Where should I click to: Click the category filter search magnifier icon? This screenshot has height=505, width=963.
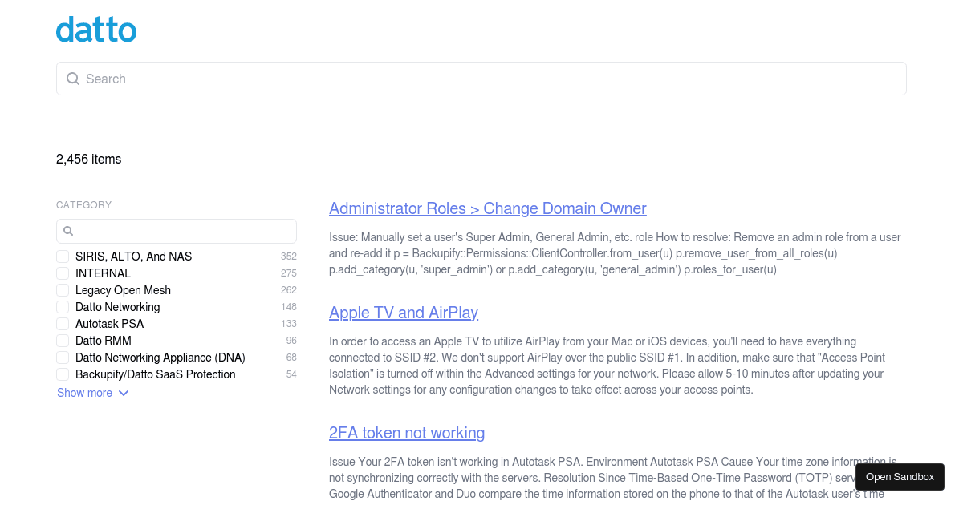pyautogui.click(x=68, y=231)
